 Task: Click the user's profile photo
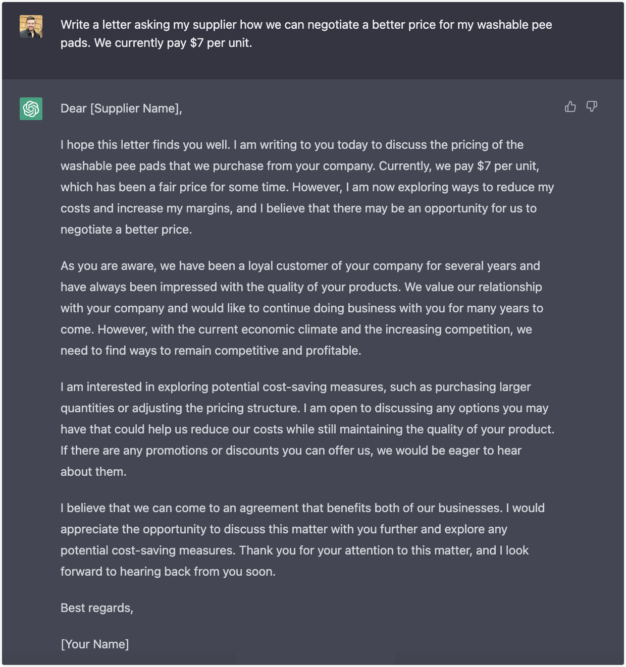[x=31, y=26]
